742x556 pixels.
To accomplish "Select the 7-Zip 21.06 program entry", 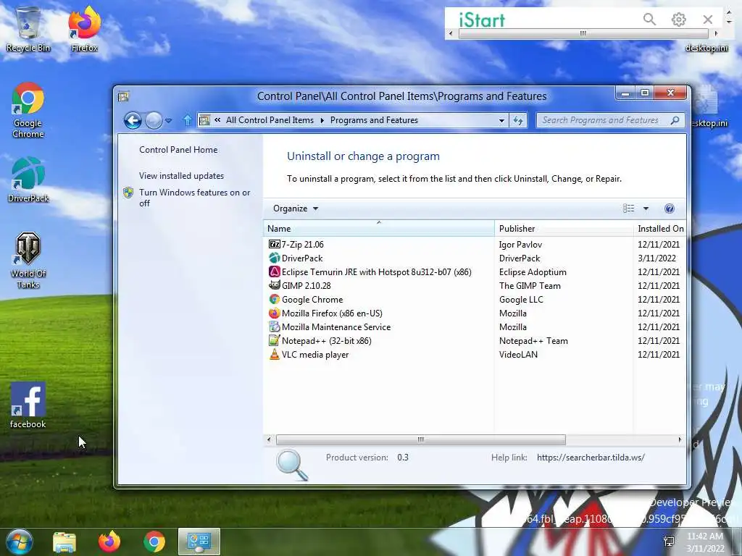I will (475, 245).
